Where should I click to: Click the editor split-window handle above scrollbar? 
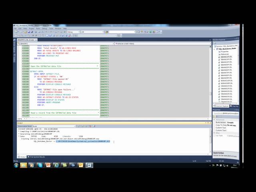click(210, 46)
